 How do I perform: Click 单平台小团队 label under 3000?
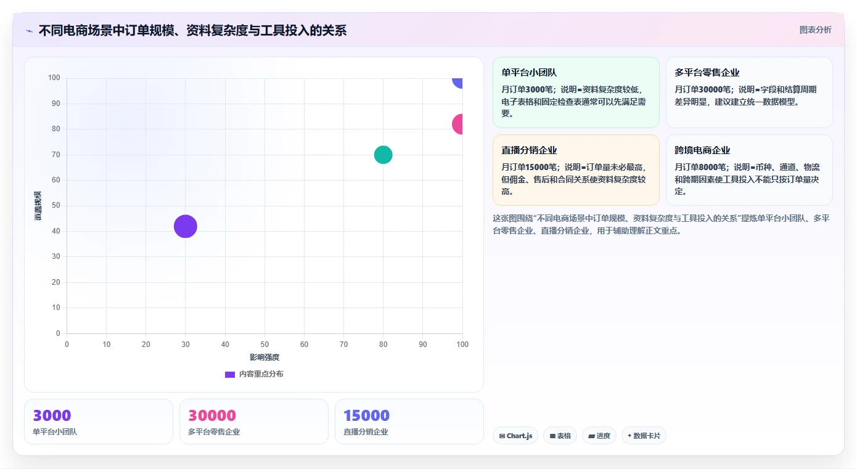[x=55, y=432]
